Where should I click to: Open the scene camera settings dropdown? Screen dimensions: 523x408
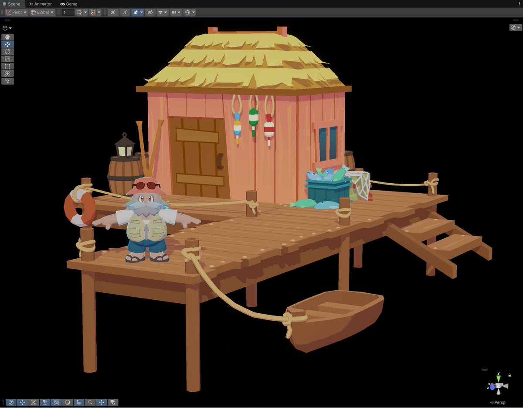(176, 12)
